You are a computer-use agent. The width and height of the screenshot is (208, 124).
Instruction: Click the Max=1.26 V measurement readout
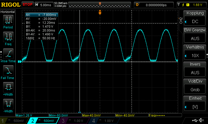click(x=32, y=115)
